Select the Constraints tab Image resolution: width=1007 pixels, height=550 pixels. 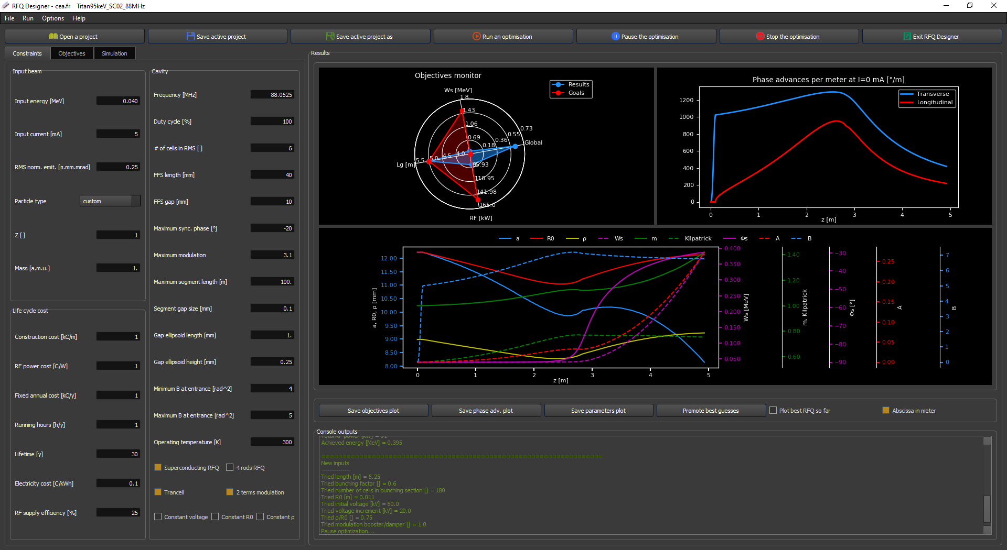[27, 53]
